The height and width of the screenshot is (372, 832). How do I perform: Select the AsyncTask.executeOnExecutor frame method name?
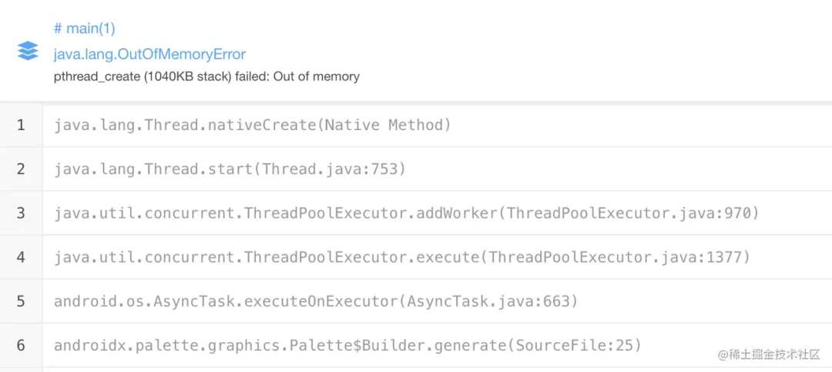coord(226,301)
